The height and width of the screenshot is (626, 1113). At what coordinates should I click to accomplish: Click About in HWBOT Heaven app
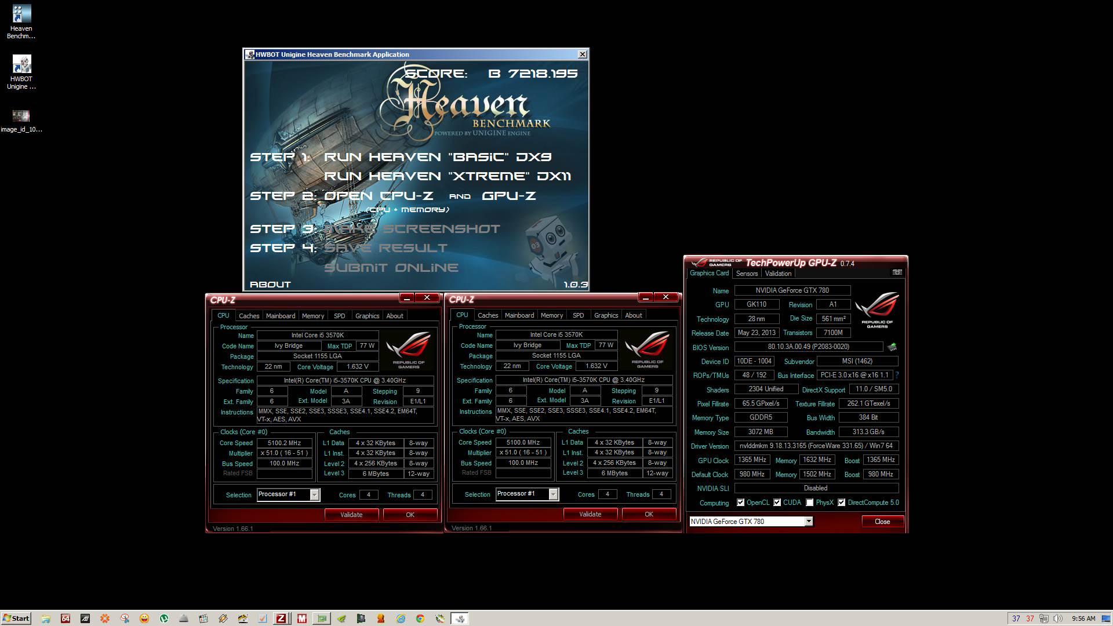point(270,285)
